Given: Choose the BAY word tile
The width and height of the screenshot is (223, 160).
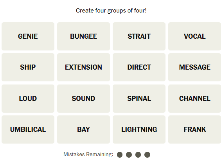Looking at the screenshot, I should coord(83,129).
